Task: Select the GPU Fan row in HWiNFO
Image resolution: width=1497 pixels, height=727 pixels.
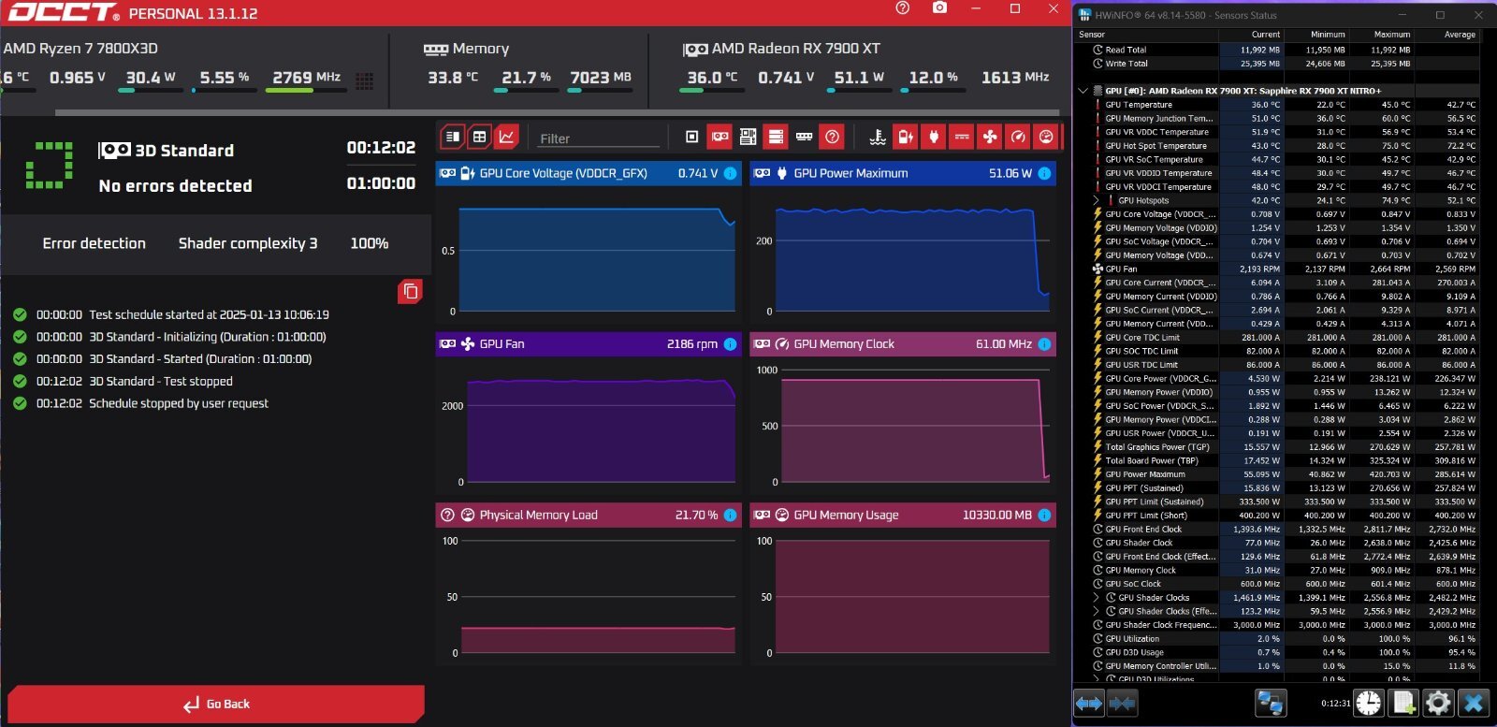Action: [x=1278, y=269]
